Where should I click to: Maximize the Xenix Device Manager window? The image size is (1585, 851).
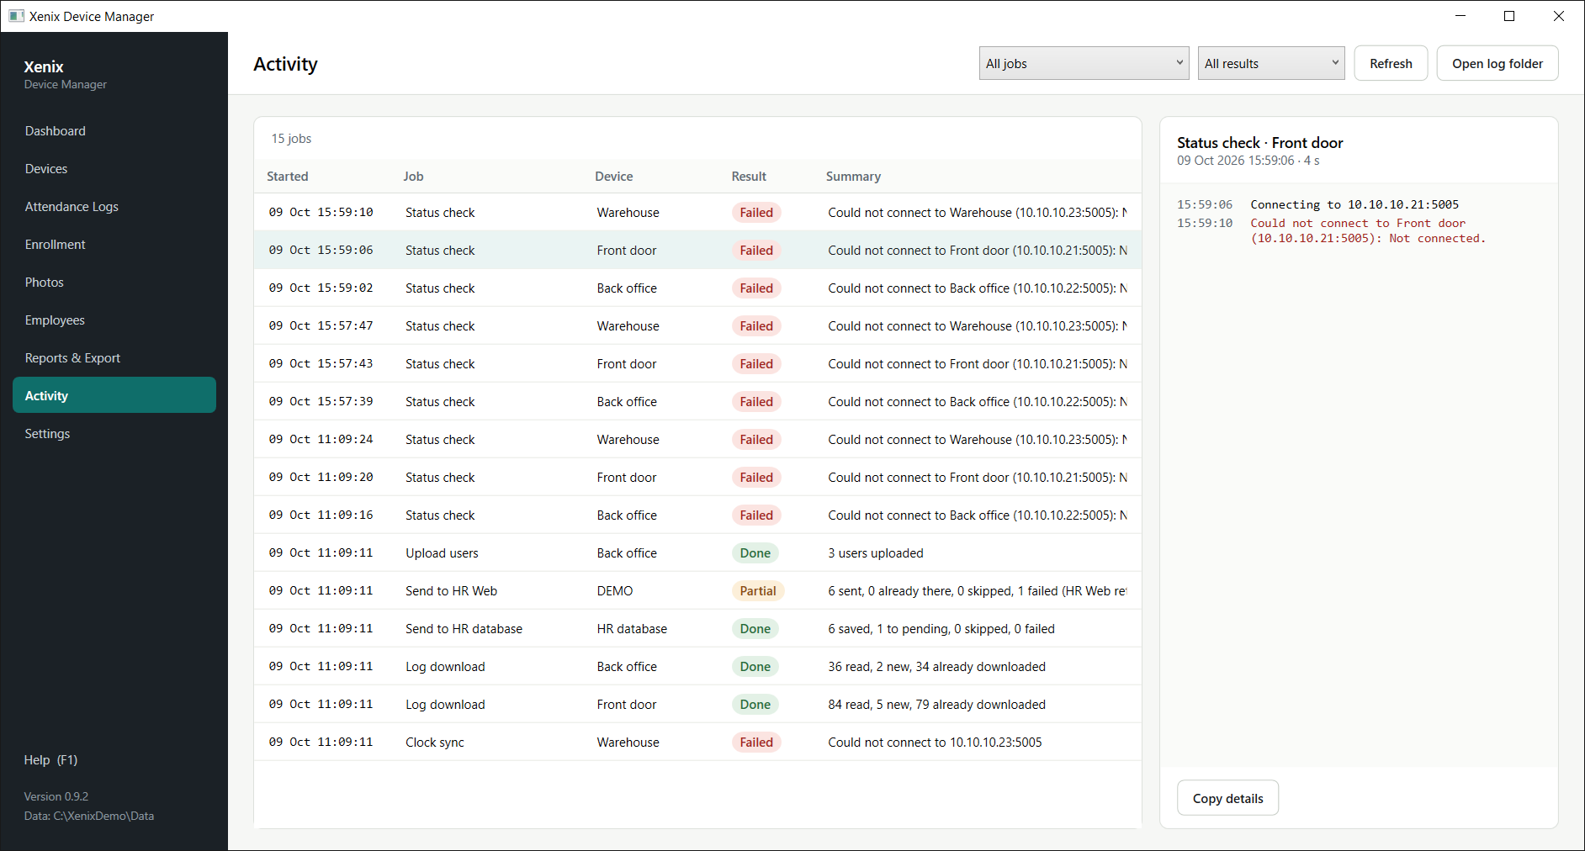point(1509,16)
